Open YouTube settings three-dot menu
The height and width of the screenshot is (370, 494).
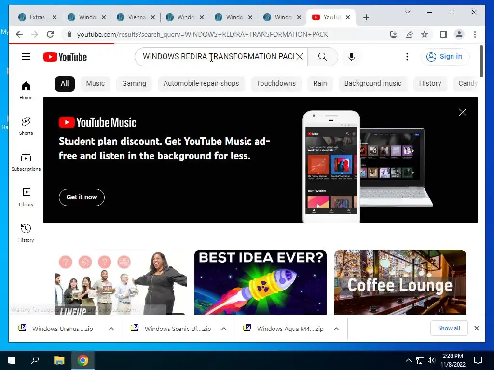click(x=407, y=57)
